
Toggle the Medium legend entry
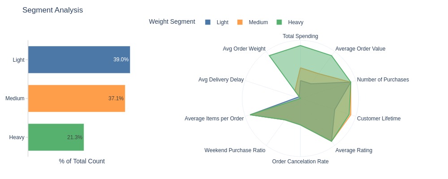click(253, 22)
